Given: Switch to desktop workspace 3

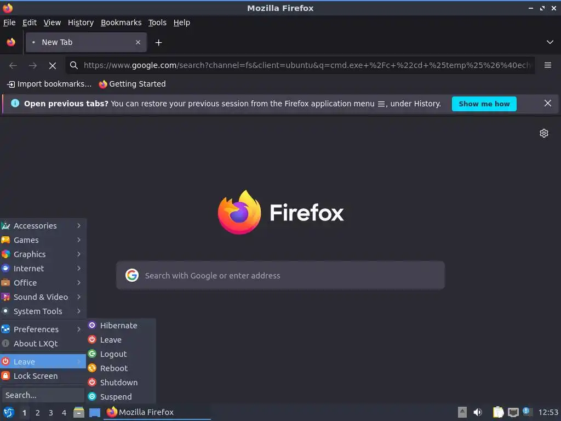Looking at the screenshot, I should point(51,413).
